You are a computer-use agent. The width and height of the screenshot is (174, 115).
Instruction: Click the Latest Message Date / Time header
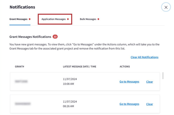click(79, 67)
